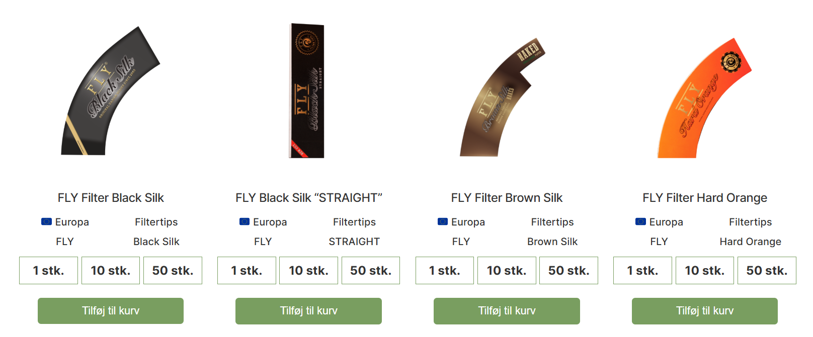Viewport: 813px width, 337px height.
Task: Open the FLY Filter Brown Silk title link
Action: pos(507,198)
